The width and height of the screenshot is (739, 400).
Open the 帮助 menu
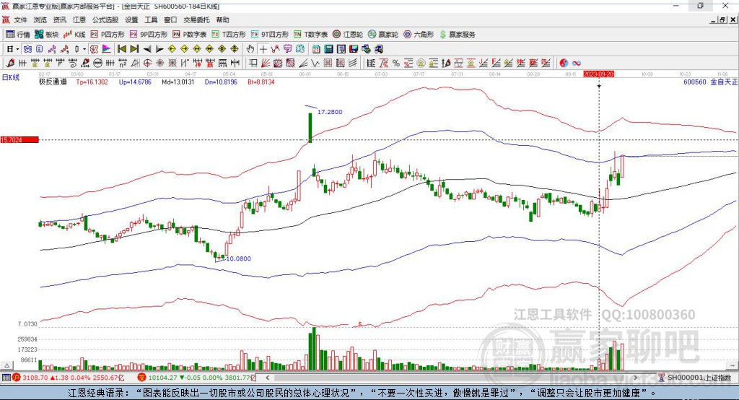click(x=222, y=19)
